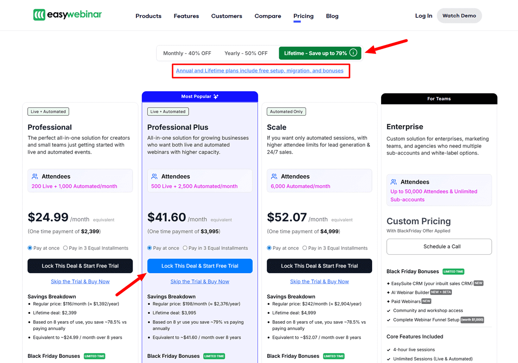This screenshot has width=518, height=363.
Task: Click the Watch Demo button
Action: (x=459, y=15)
